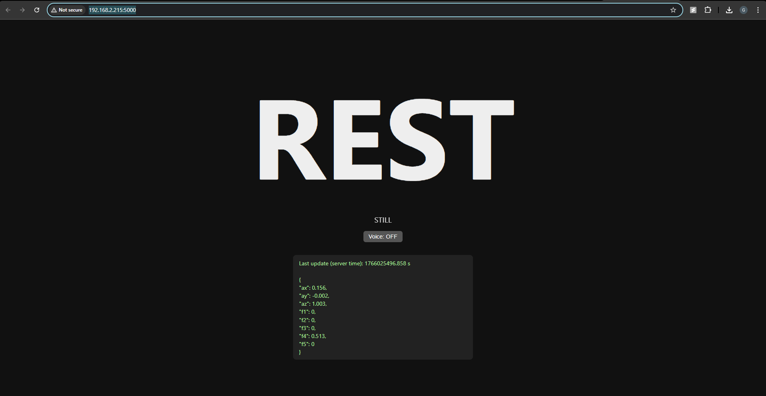Click the "f1": 0 value line

(x=307, y=312)
